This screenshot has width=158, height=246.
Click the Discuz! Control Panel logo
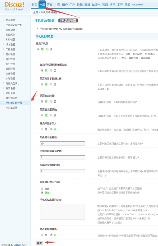[x=15, y=6]
